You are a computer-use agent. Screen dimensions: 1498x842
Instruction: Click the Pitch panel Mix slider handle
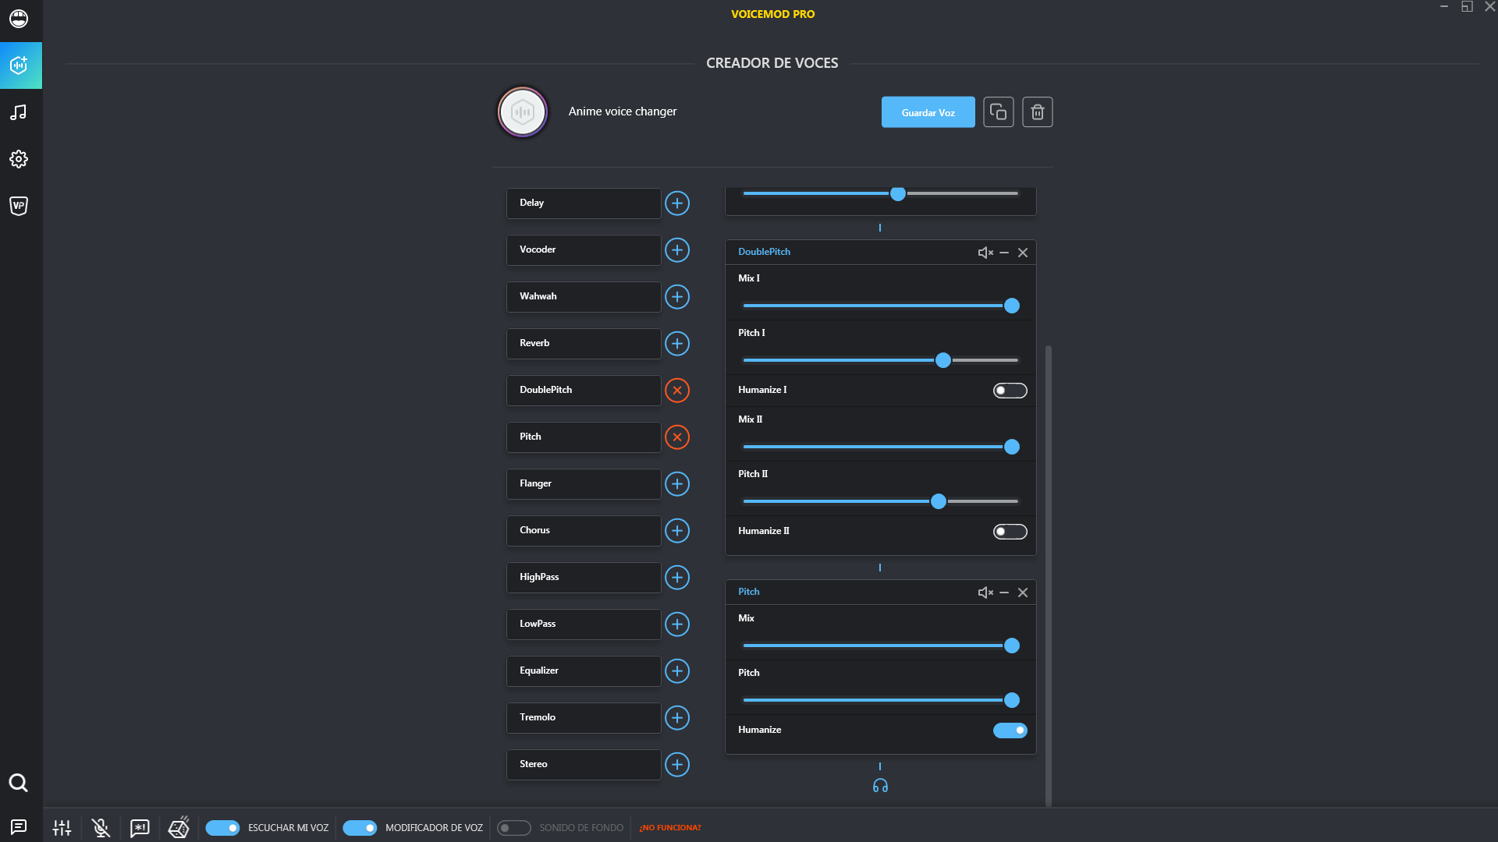pyautogui.click(x=1012, y=646)
